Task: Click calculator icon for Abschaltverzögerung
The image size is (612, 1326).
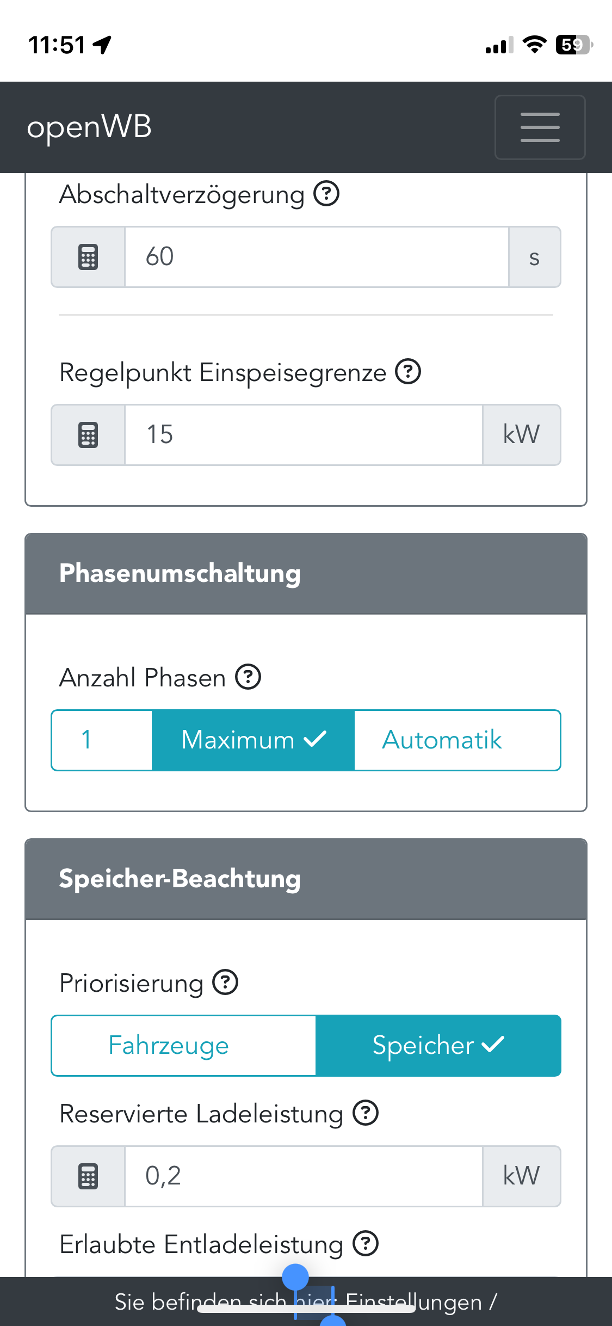Action: coord(88,257)
